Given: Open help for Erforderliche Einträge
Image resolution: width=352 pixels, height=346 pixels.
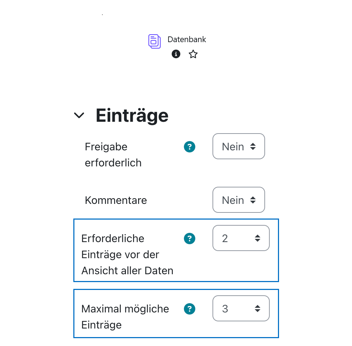Looking at the screenshot, I should (x=189, y=238).
